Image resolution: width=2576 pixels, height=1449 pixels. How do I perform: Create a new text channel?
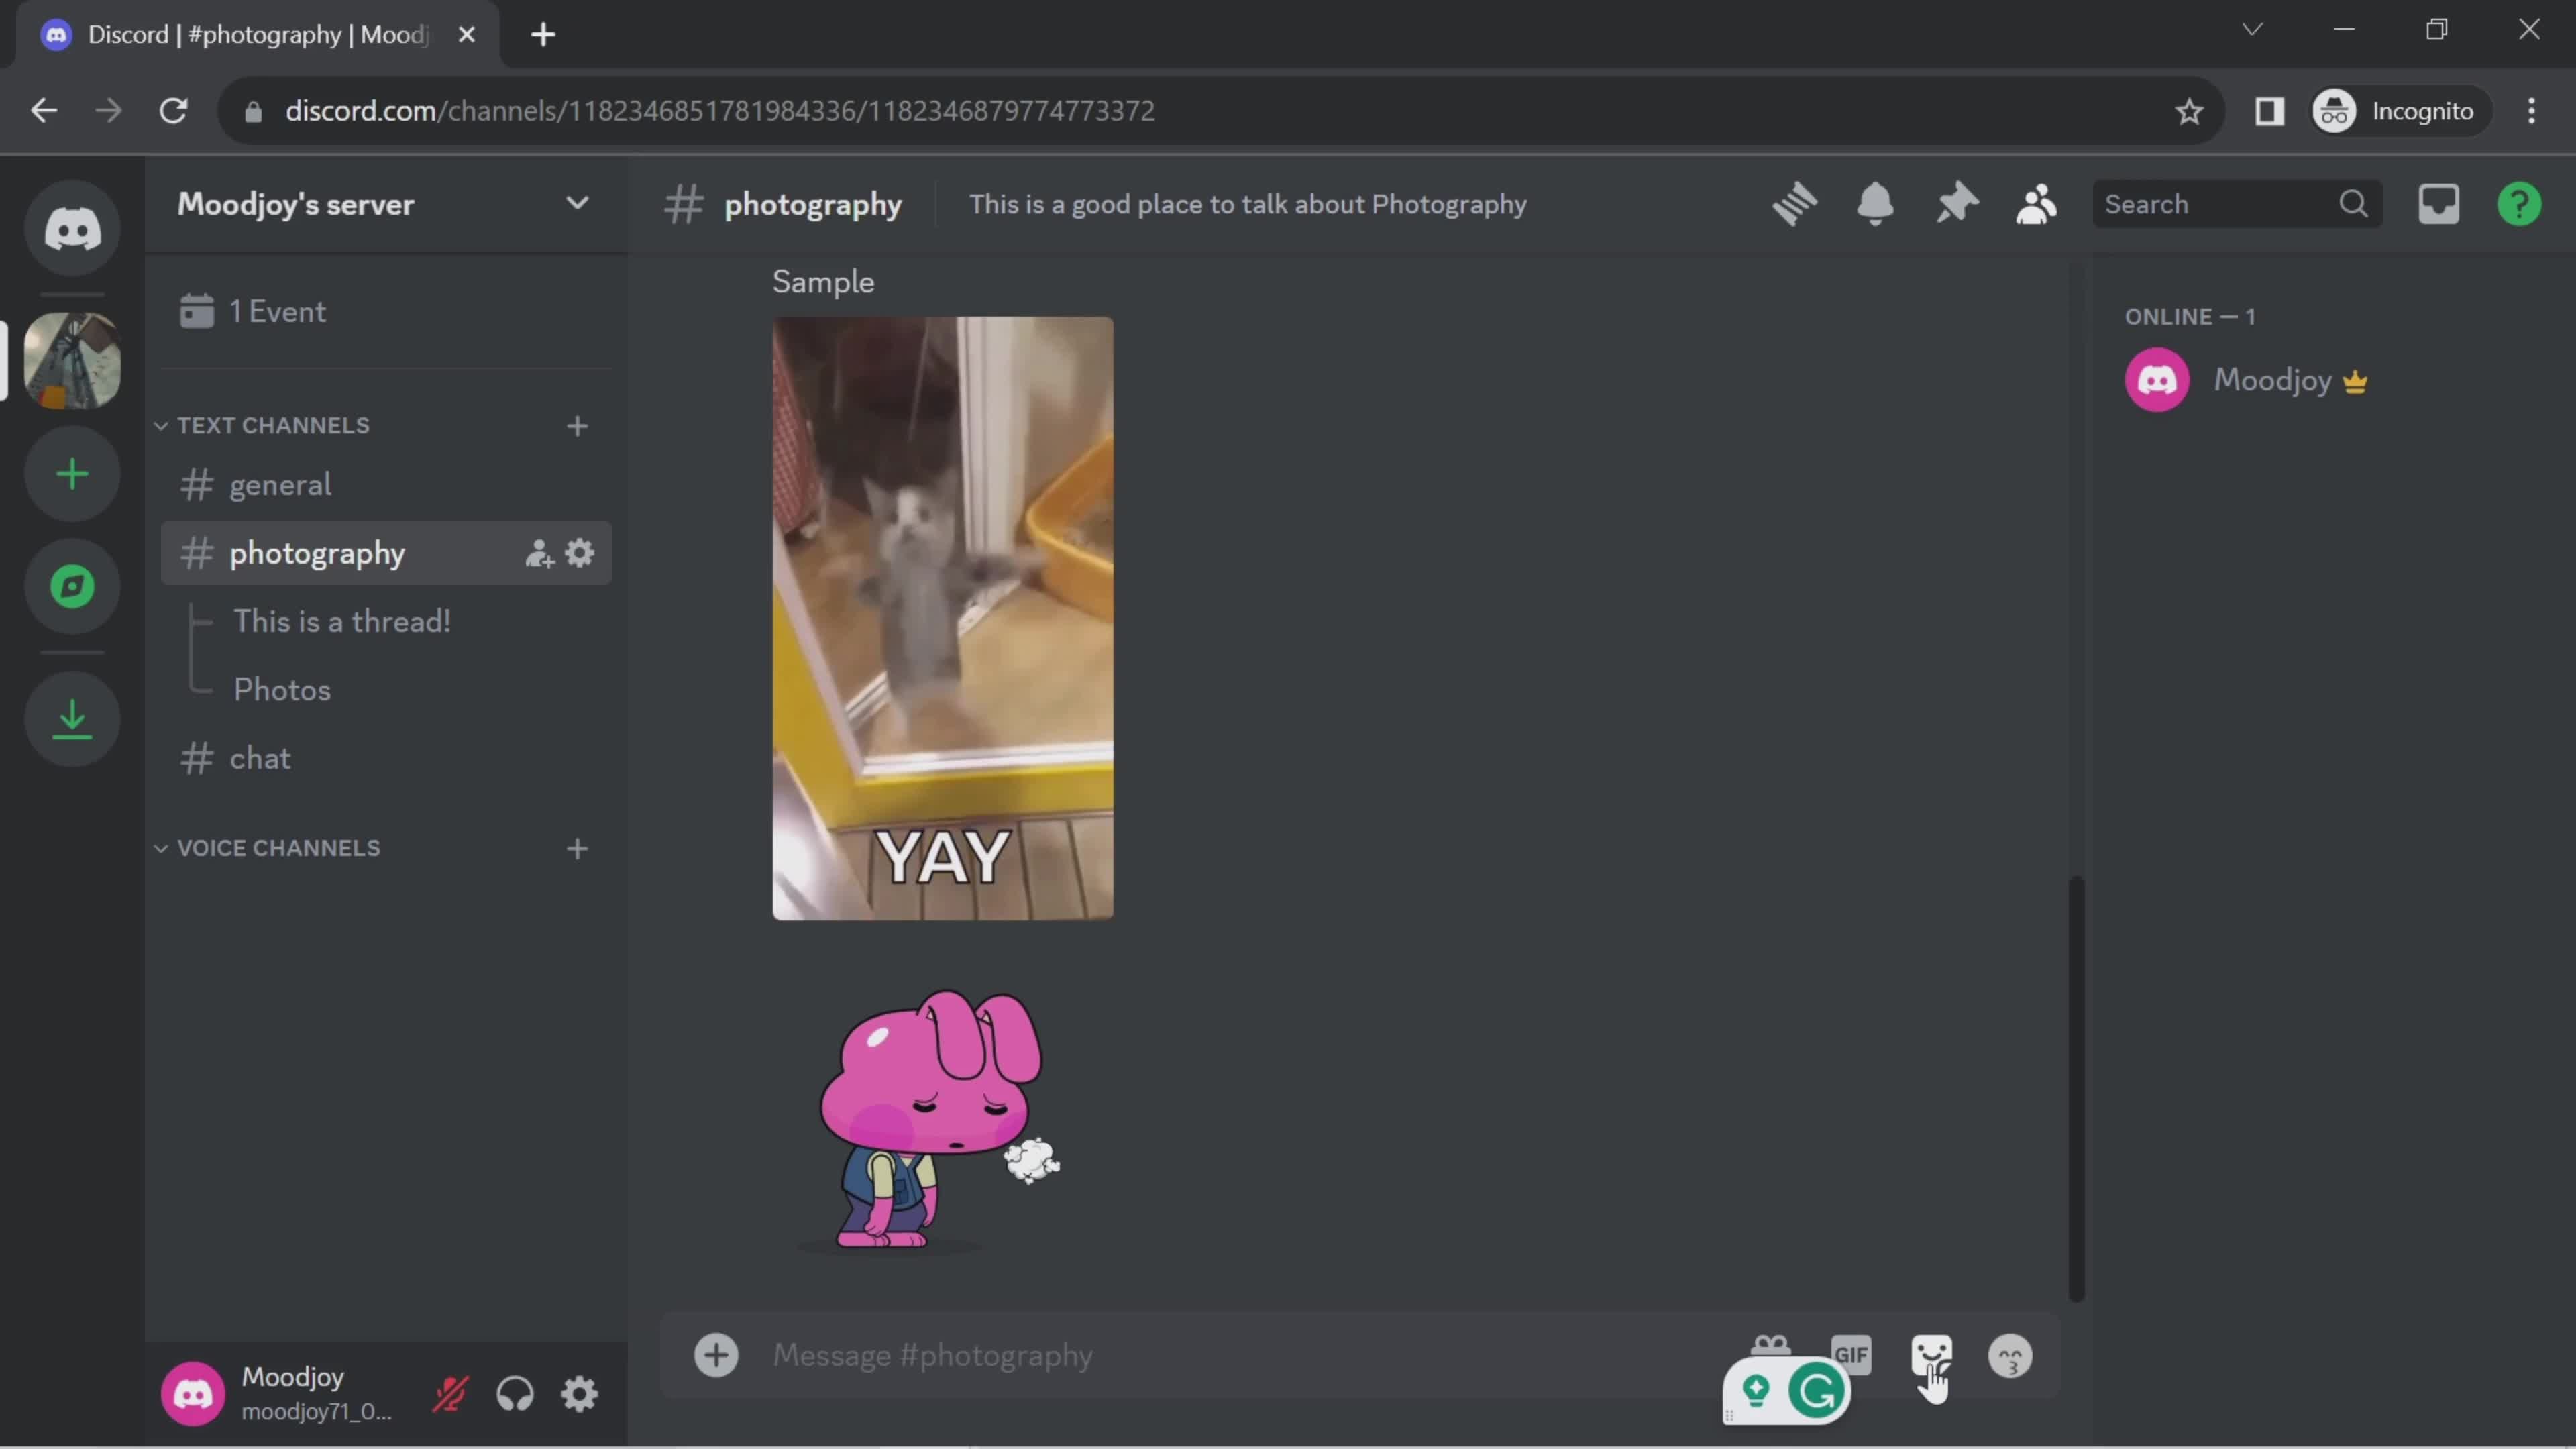pyautogui.click(x=577, y=426)
